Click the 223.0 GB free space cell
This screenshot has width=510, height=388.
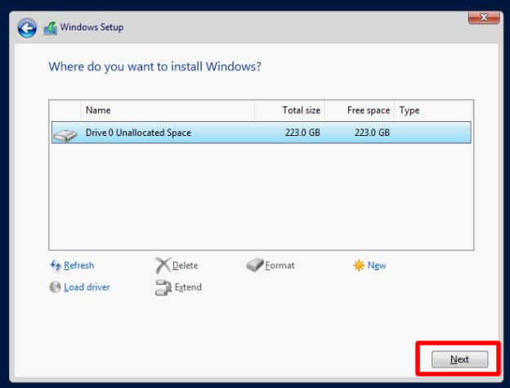372,133
